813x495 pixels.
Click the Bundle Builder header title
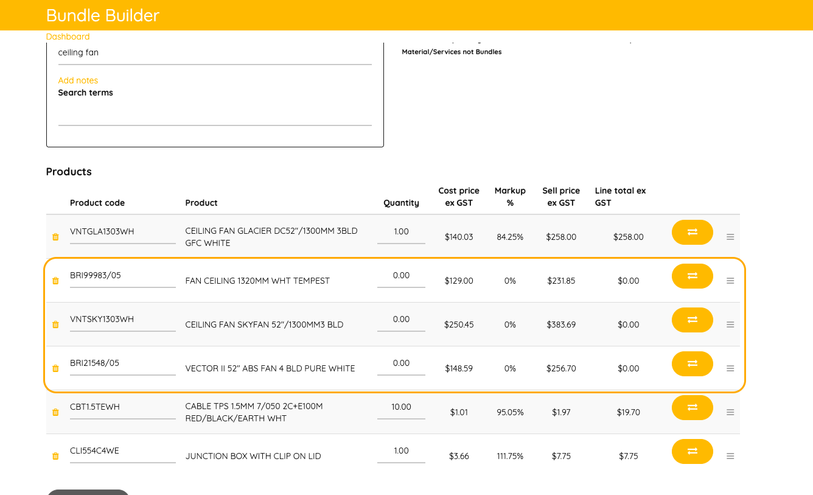point(103,15)
